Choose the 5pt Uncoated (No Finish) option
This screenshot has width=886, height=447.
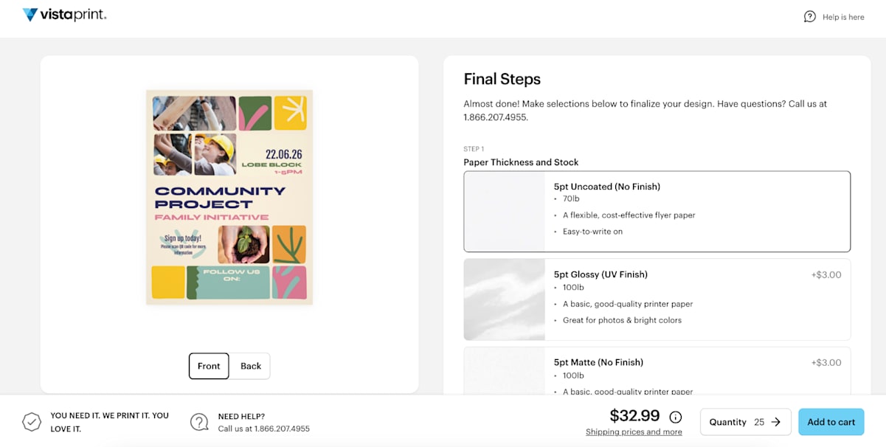pos(657,212)
